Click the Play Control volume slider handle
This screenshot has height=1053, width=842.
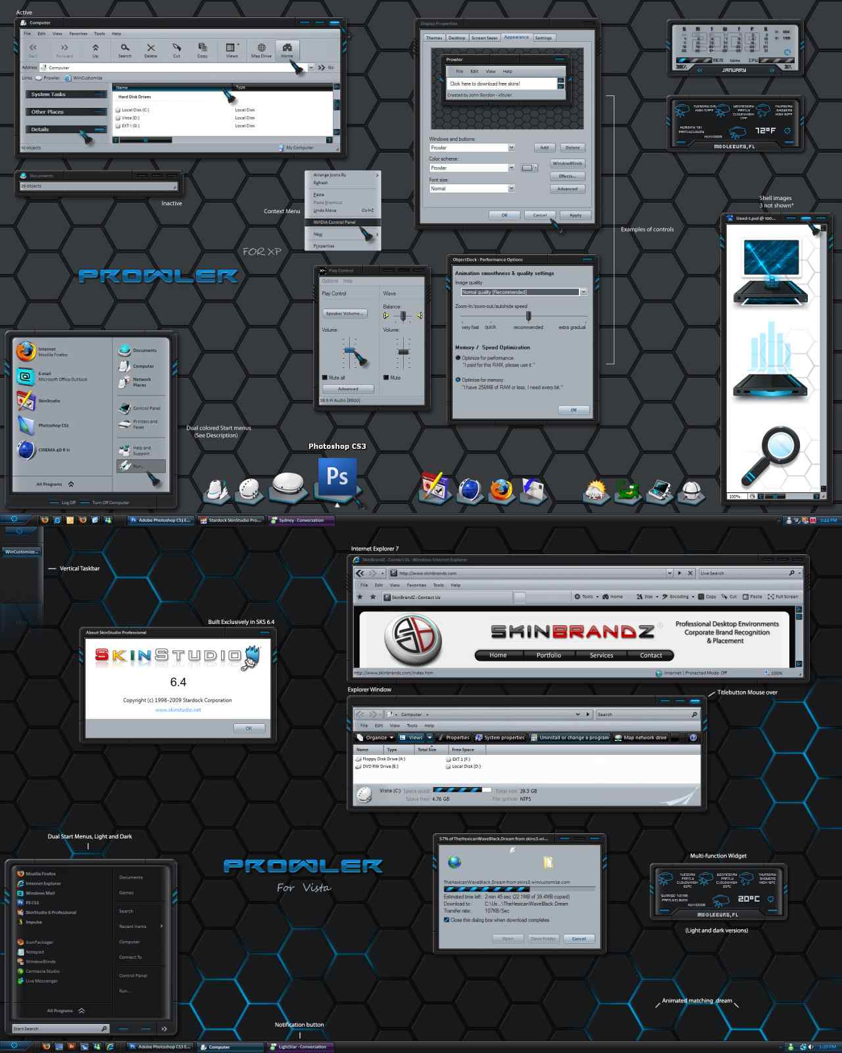pyautogui.click(x=349, y=351)
